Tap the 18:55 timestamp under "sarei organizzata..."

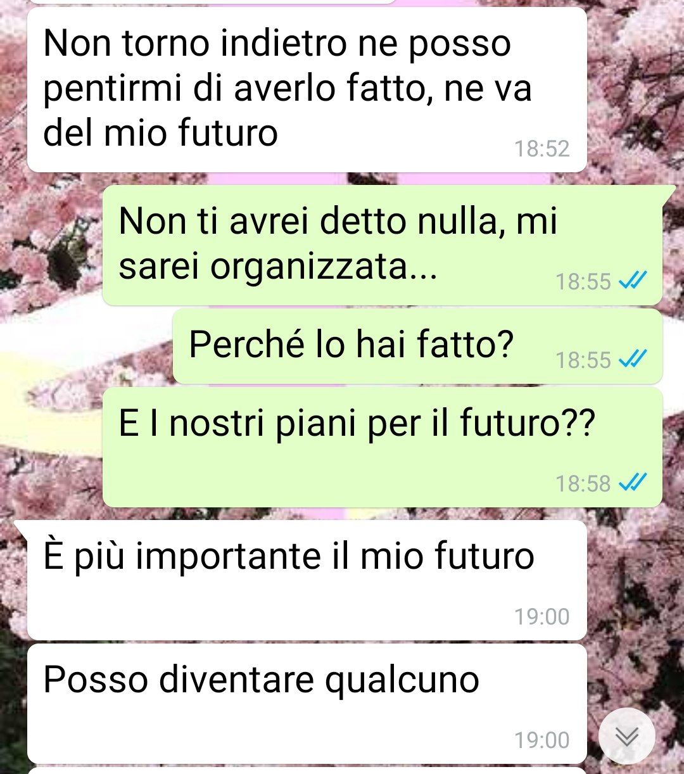[583, 281]
